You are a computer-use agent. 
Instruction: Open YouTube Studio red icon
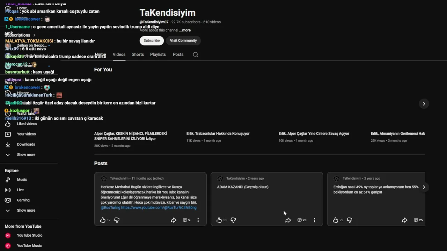point(8,235)
